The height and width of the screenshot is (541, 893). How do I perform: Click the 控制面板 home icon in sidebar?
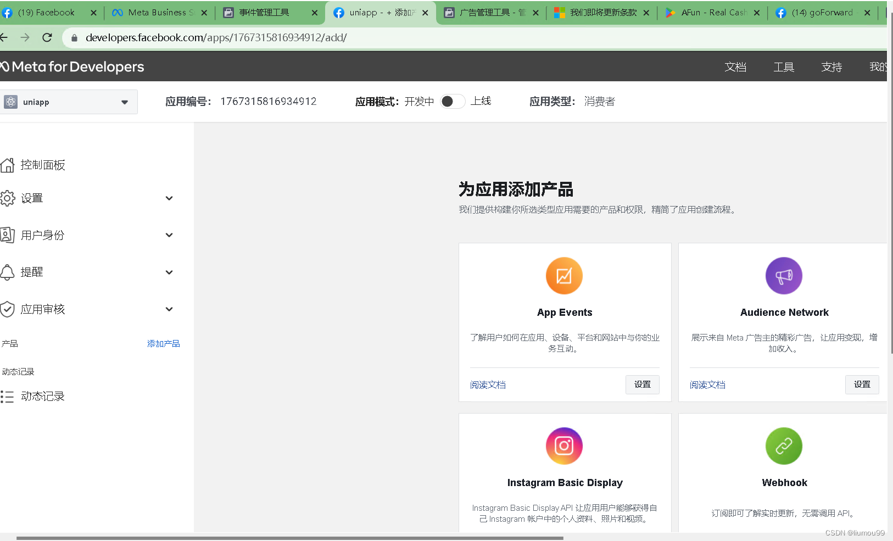point(8,164)
